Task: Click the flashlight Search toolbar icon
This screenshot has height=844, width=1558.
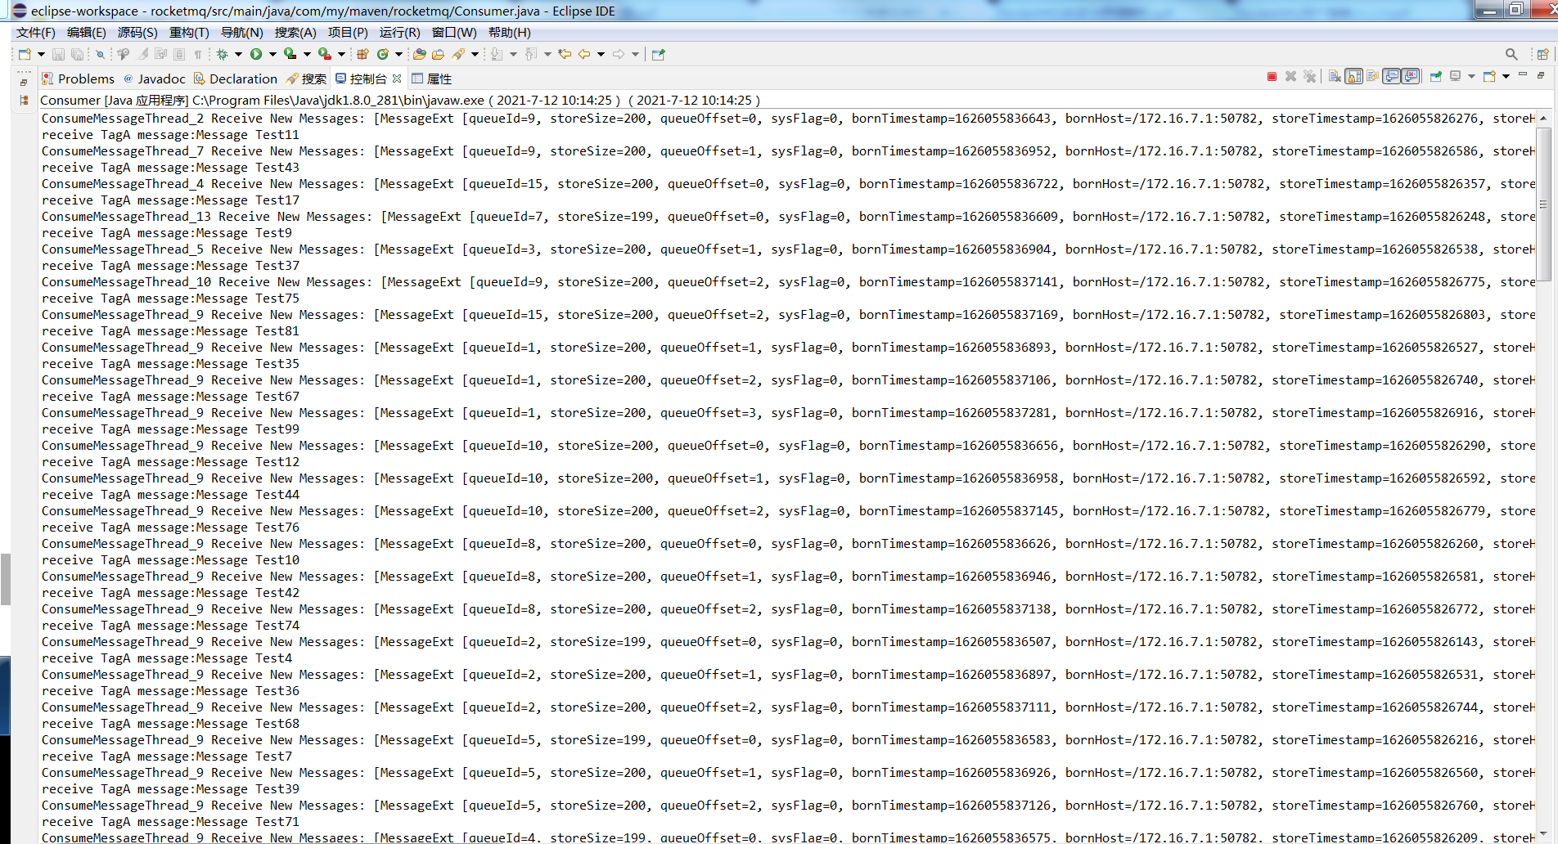Action: [458, 54]
